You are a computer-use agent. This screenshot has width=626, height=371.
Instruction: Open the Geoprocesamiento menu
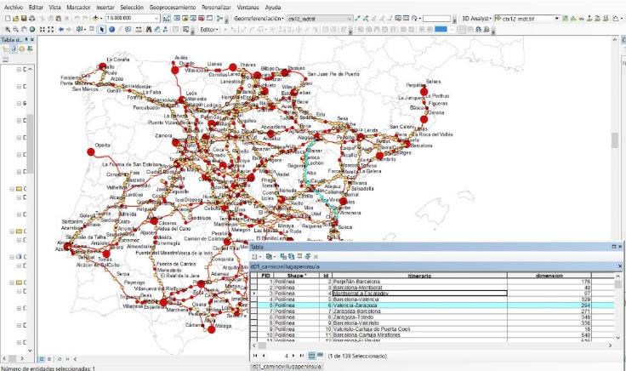173,7
